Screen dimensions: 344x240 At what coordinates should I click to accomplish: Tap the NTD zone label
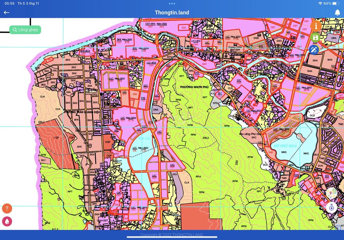(215, 103)
